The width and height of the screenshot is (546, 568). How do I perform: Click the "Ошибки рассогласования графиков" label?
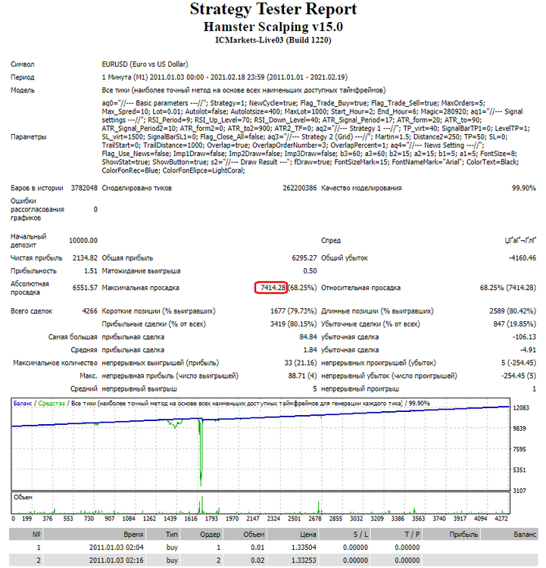click(x=37, y=209)
